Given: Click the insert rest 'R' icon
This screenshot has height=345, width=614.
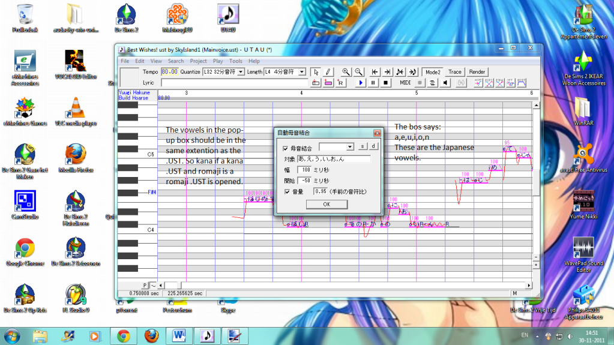Looking at the screenshot, I should click(340, 83).
